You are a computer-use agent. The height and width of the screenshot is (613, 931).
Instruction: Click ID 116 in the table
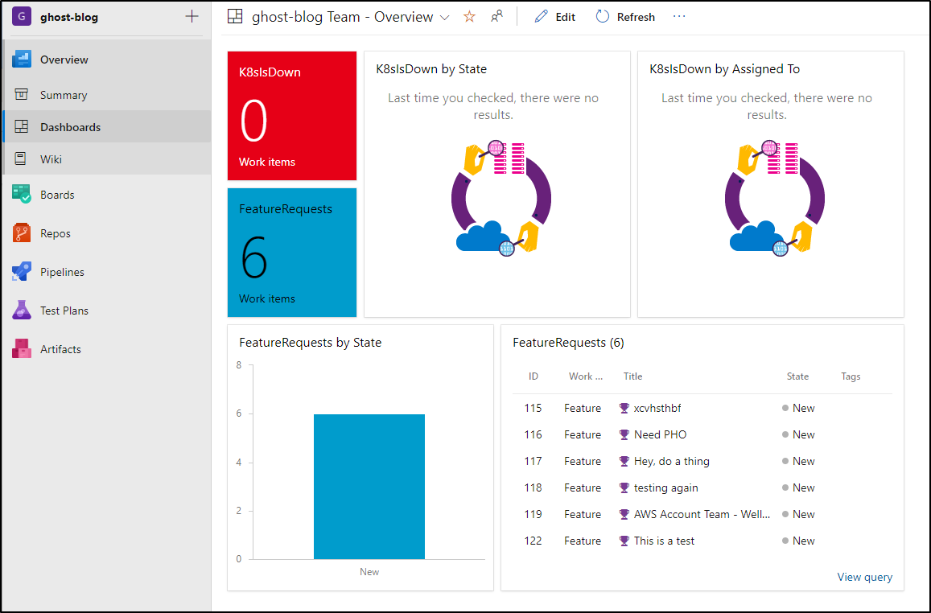[533, 435]
